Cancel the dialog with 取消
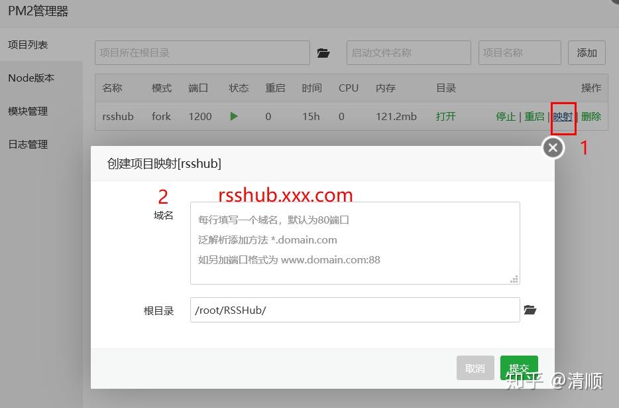The width and height of the screenshot is (619, 408). (x=475, y=368)
